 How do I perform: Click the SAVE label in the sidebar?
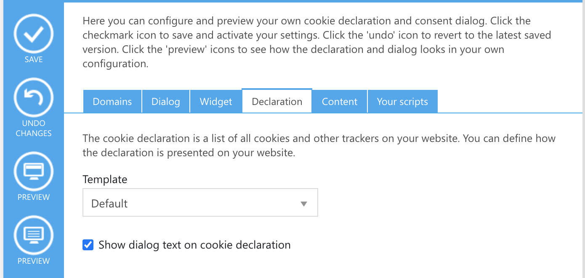point(34,60)
